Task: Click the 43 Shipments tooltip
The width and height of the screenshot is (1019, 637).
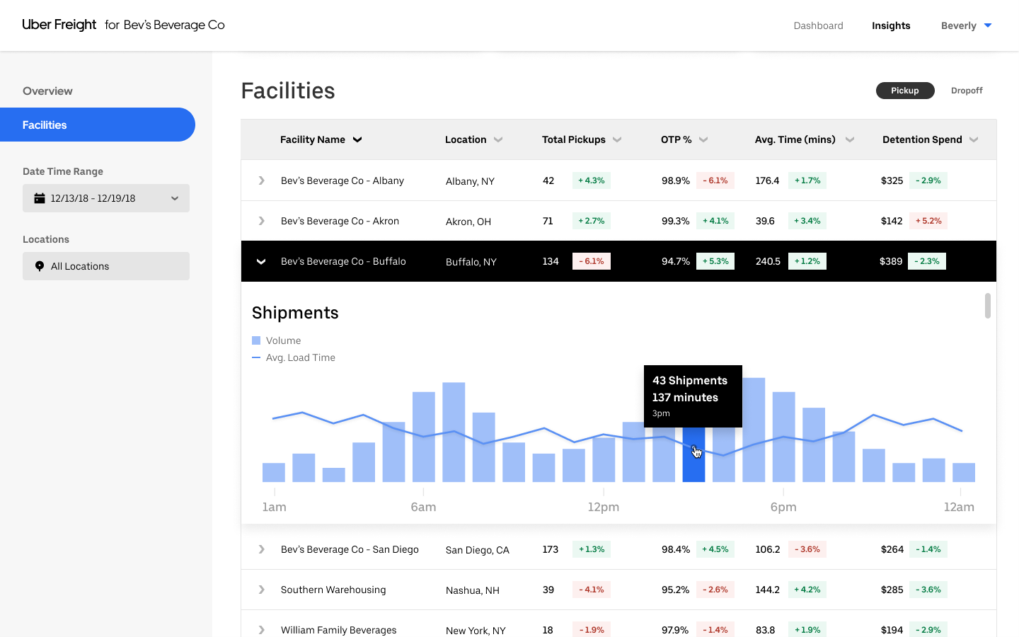Action: coord(693,396)
